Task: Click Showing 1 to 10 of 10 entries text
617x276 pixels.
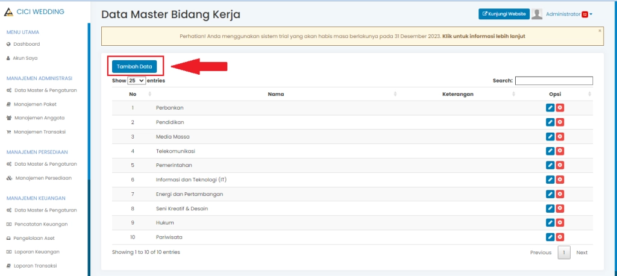Action: click(146, 252)
